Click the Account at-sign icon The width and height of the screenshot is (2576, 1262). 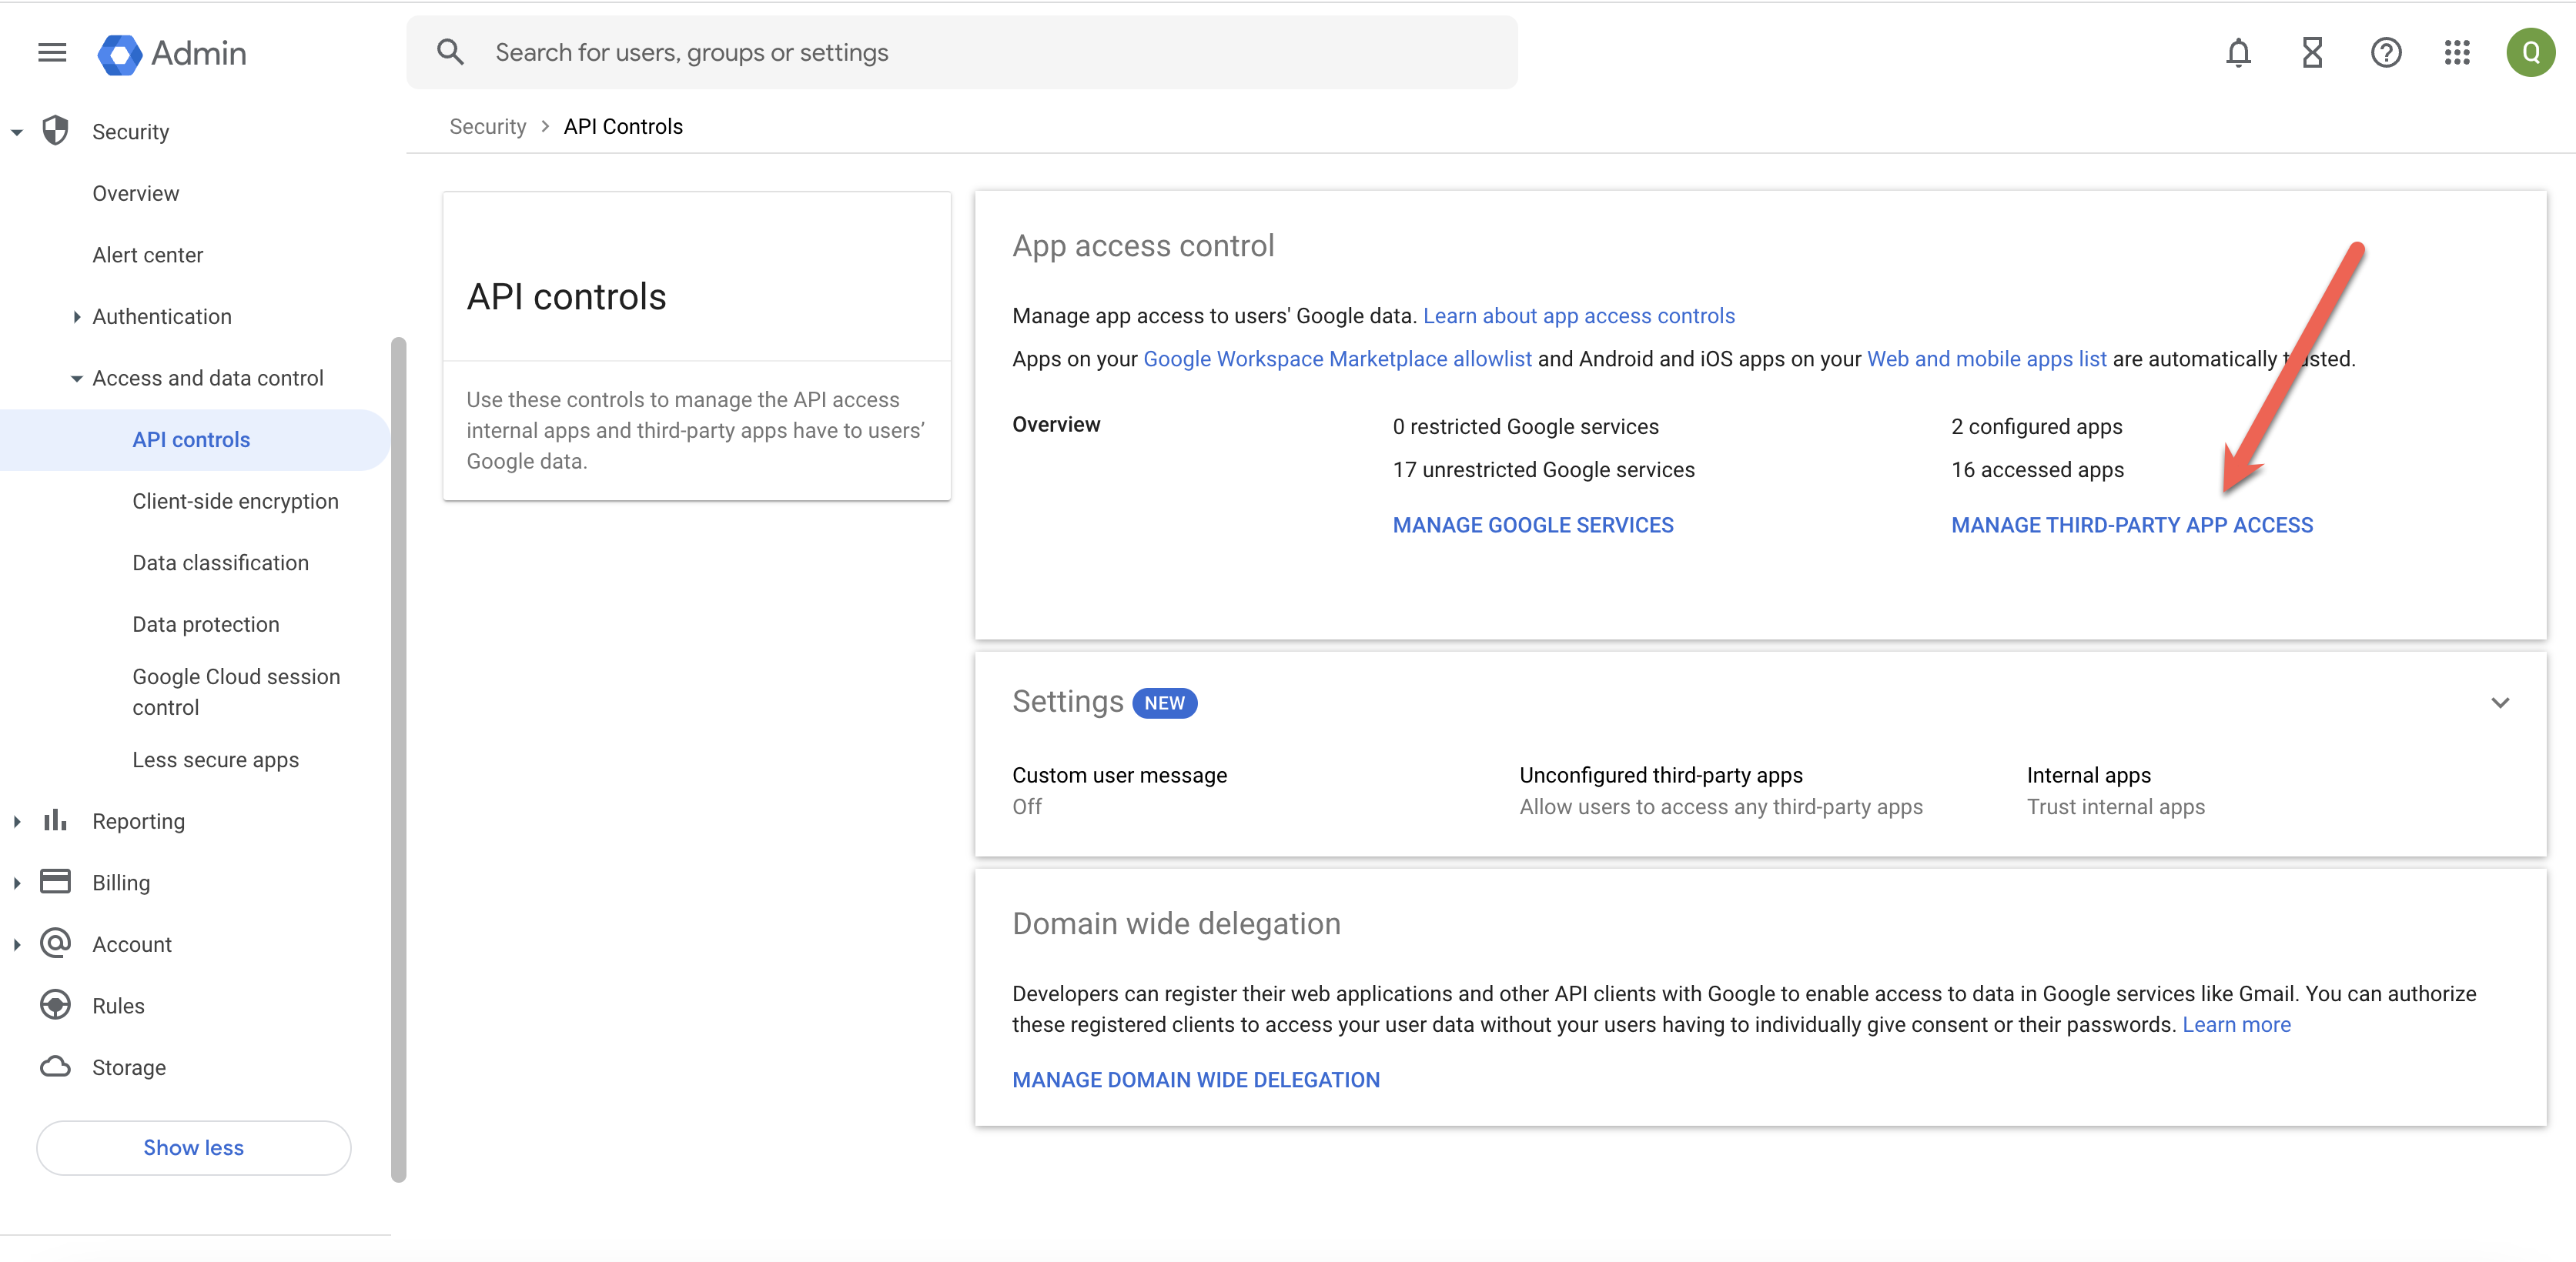(x=56, y=943)
